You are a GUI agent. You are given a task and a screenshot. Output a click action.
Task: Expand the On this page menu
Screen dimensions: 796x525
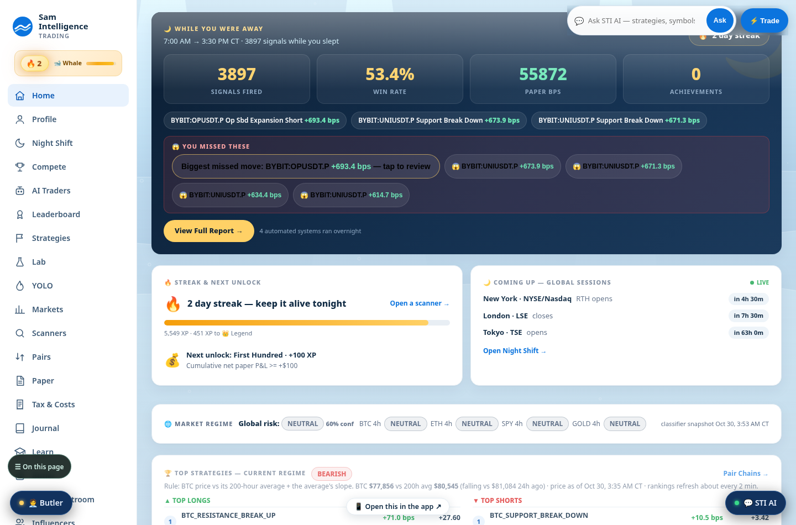(x=39, y=467)
